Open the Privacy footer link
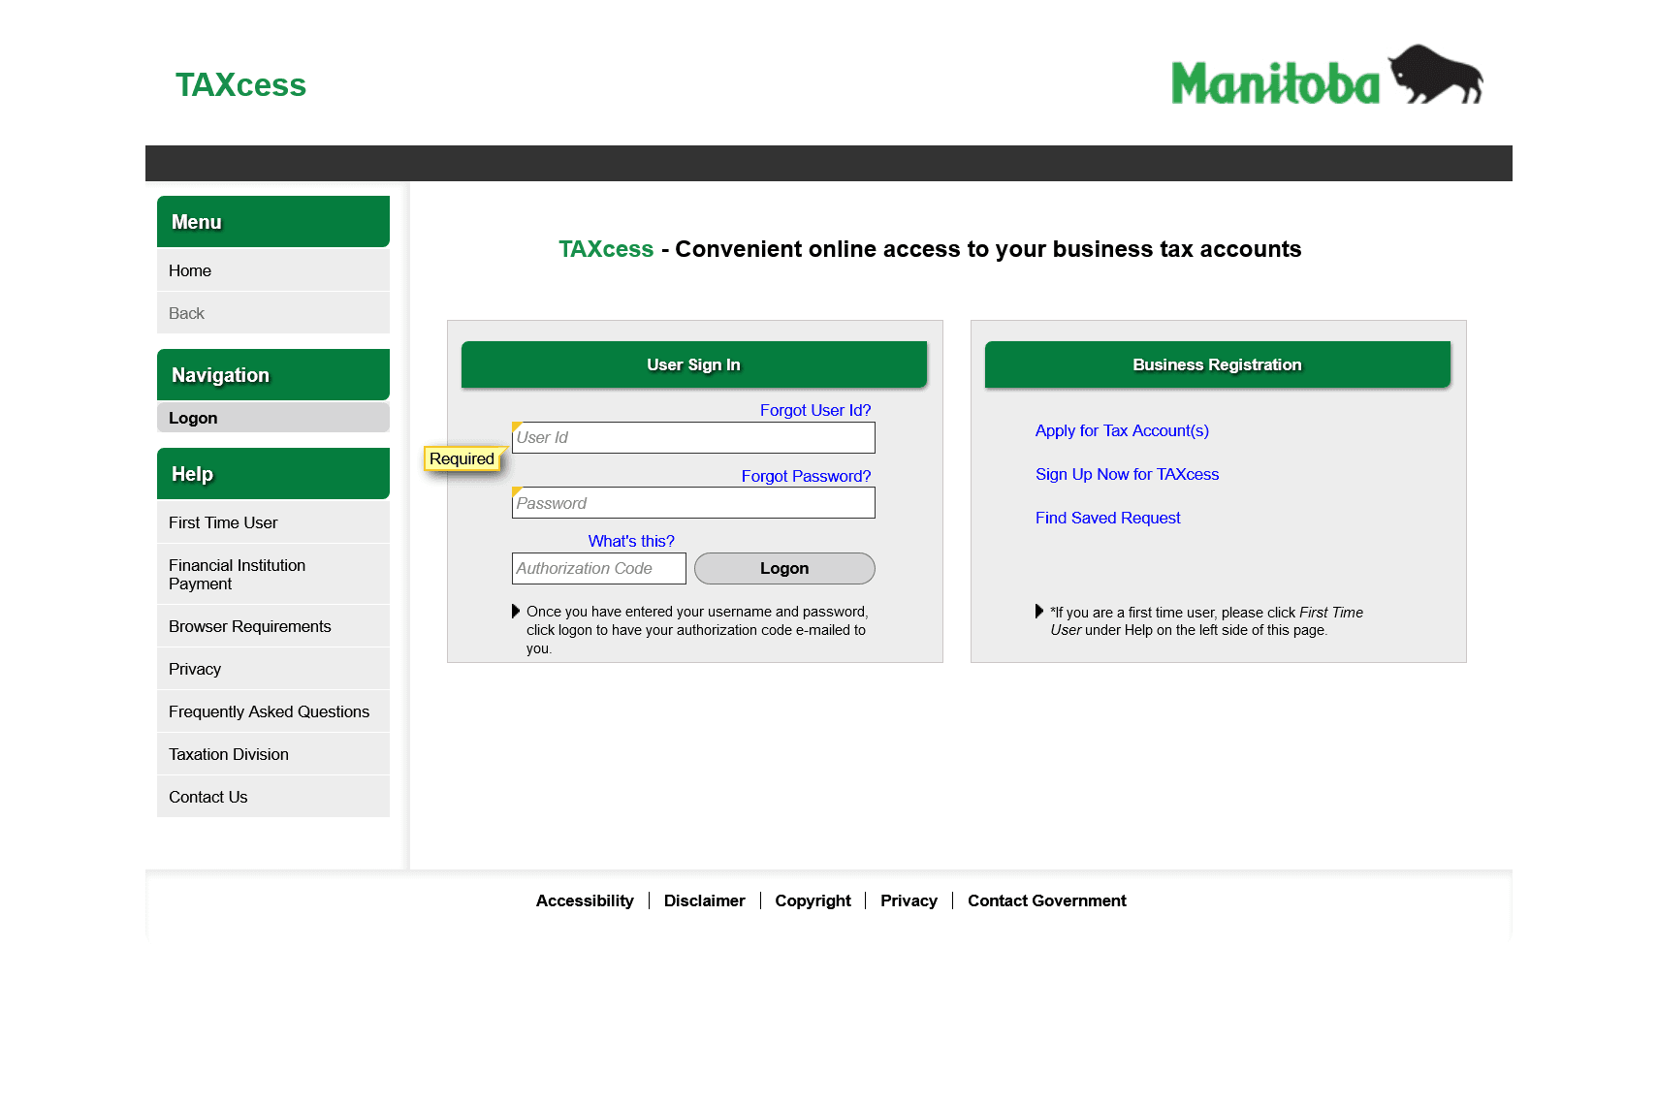Viewport: 1658px width, 1105px height. [909, 900]
